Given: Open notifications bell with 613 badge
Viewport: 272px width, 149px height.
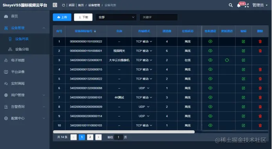Looking at the screenshot, I should click(239, 5).
